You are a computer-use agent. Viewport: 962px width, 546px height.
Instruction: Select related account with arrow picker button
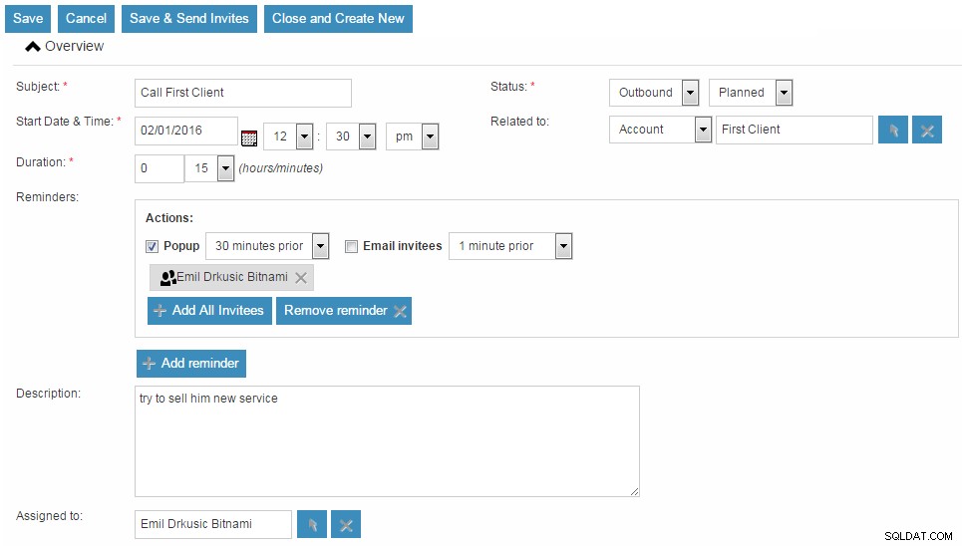[x=892, y=131]
